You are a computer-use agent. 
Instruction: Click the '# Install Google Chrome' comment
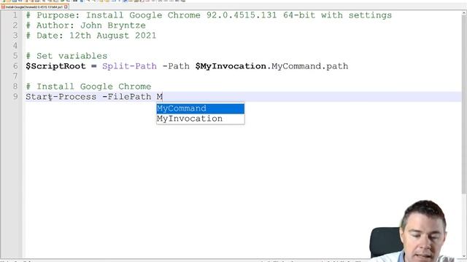(x=88, y=87)
